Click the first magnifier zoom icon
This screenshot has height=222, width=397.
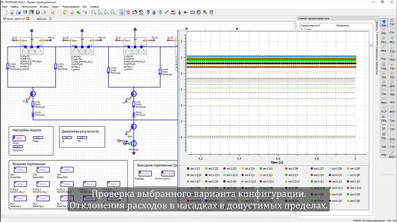[x=94, y=12]
